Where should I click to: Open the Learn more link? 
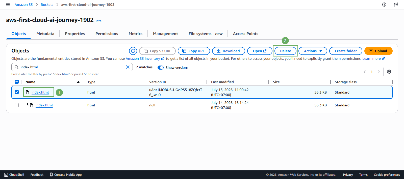(x=374, y=58)
